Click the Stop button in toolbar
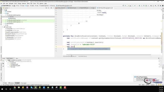This screenshot has width=164, height=92. point(148,6)
